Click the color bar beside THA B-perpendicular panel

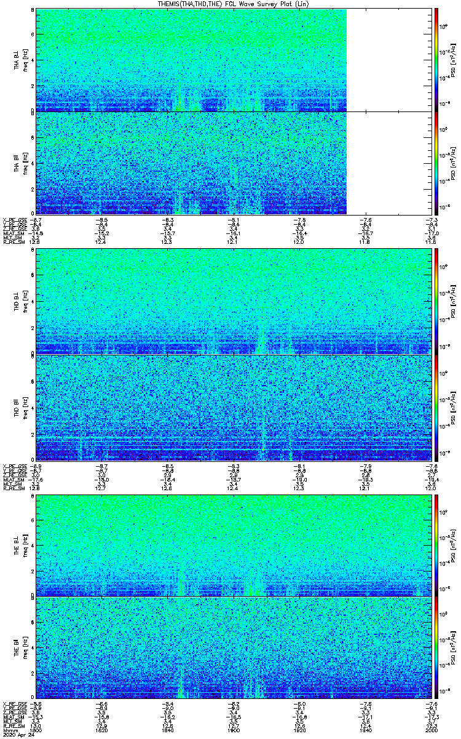coord(436,60)
